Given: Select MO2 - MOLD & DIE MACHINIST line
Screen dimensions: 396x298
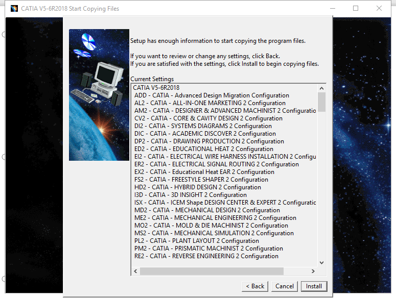Looking at the screenshot, I should tap(211, 226).
